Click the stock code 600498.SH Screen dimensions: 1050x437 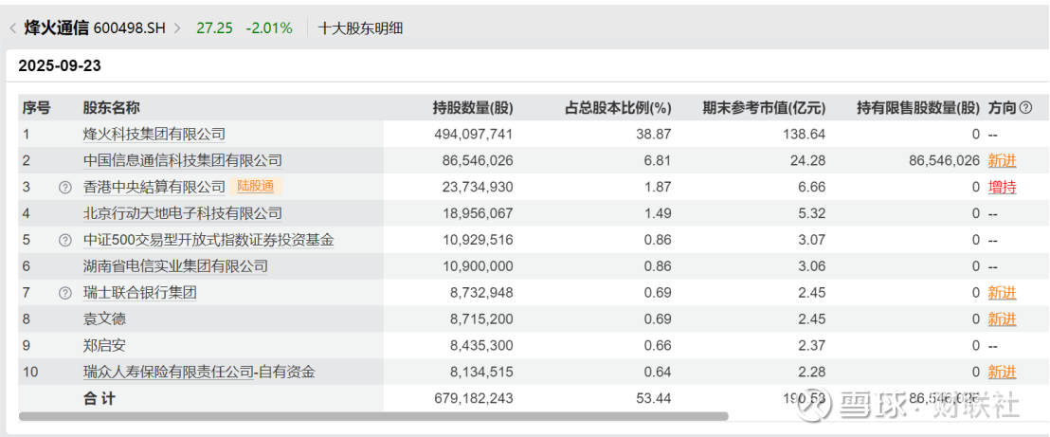click(x=131, y=28)
